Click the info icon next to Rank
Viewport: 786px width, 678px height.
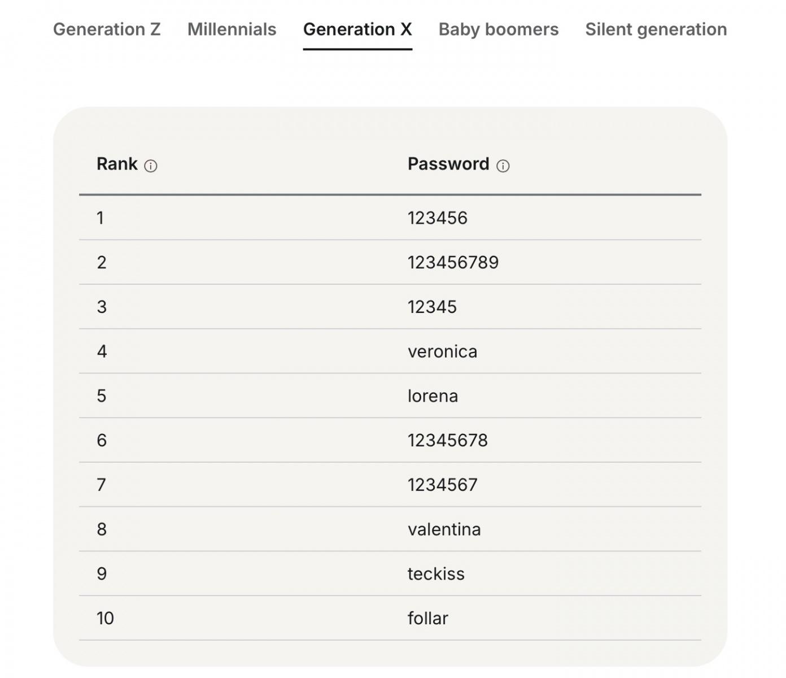[151, 166]
